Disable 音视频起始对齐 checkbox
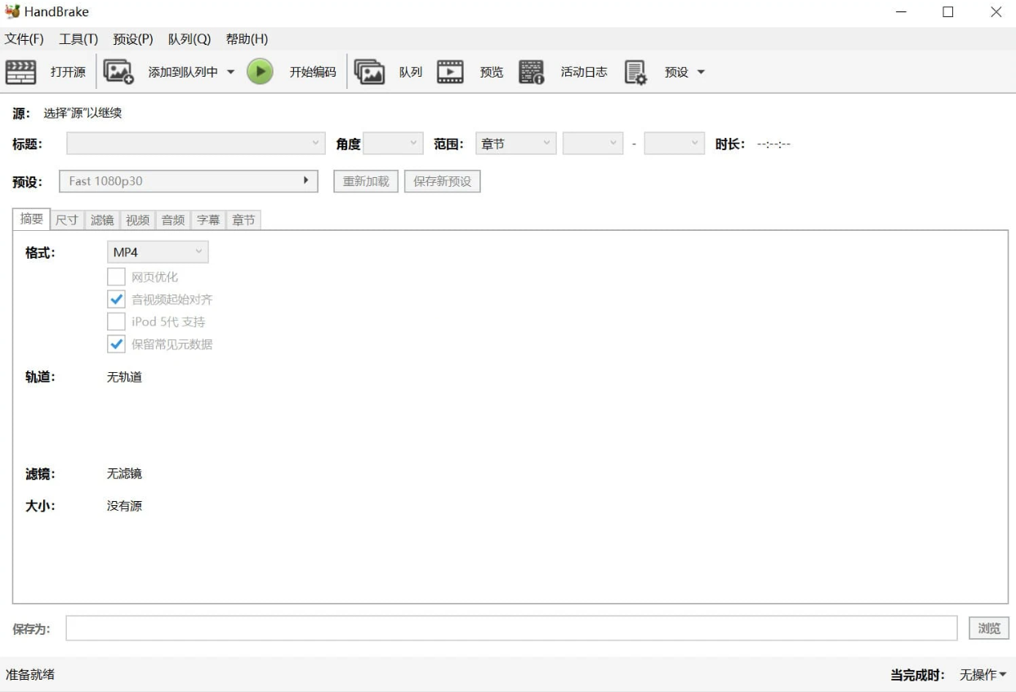The width and height of the screenshot is (1016, 692). coord(115,301)
